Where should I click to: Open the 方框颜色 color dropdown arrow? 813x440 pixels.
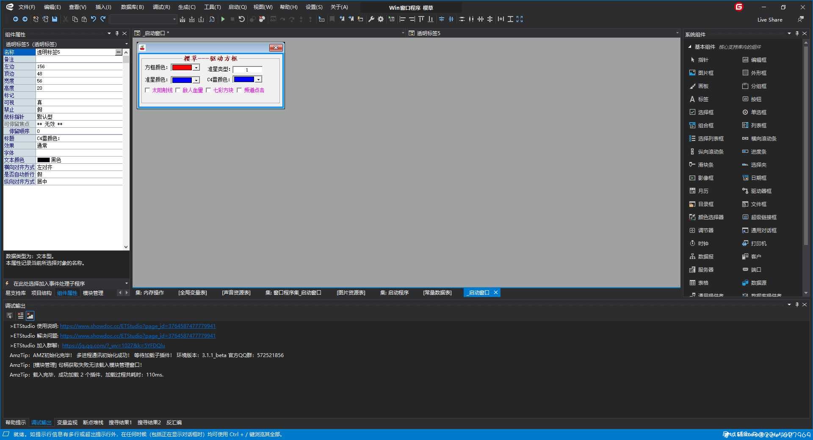click(x=196, y=68)
